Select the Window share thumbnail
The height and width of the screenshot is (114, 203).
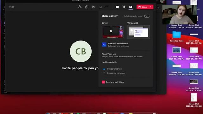click(x=138, y=32)
